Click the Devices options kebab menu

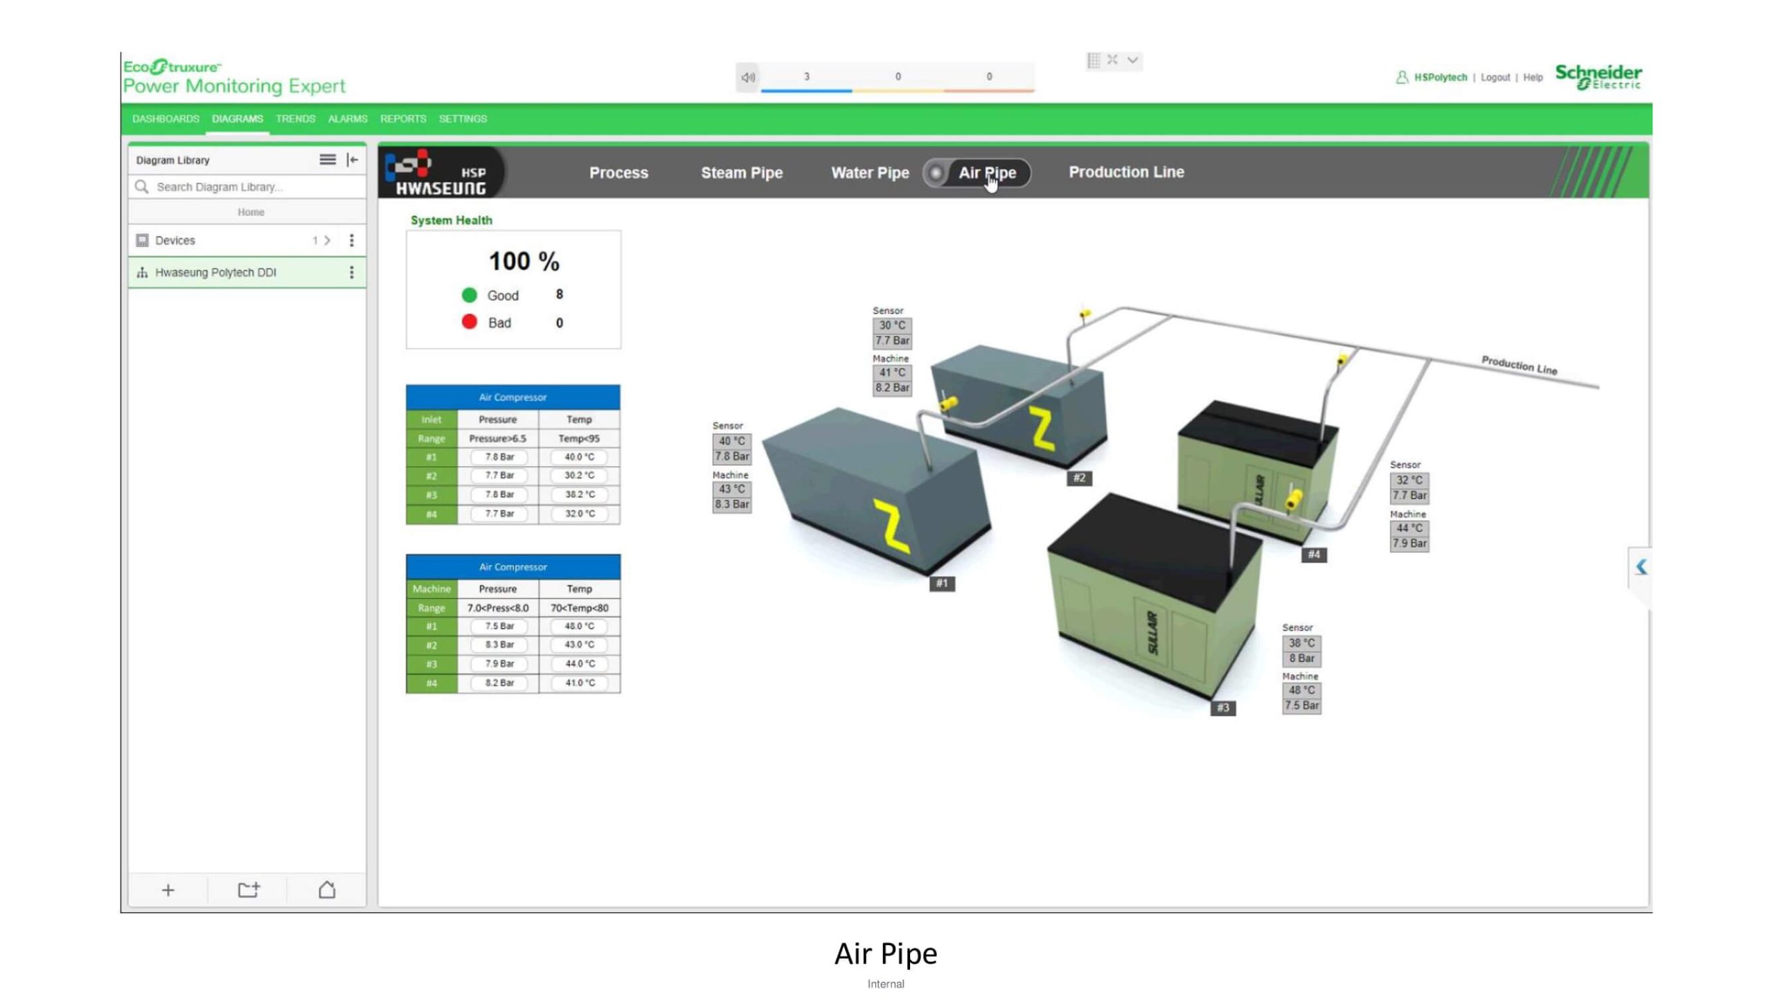[x=352, y=240]
